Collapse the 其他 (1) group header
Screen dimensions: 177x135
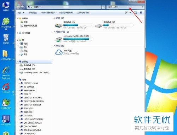pyautogui.click(x=54, y=46)
